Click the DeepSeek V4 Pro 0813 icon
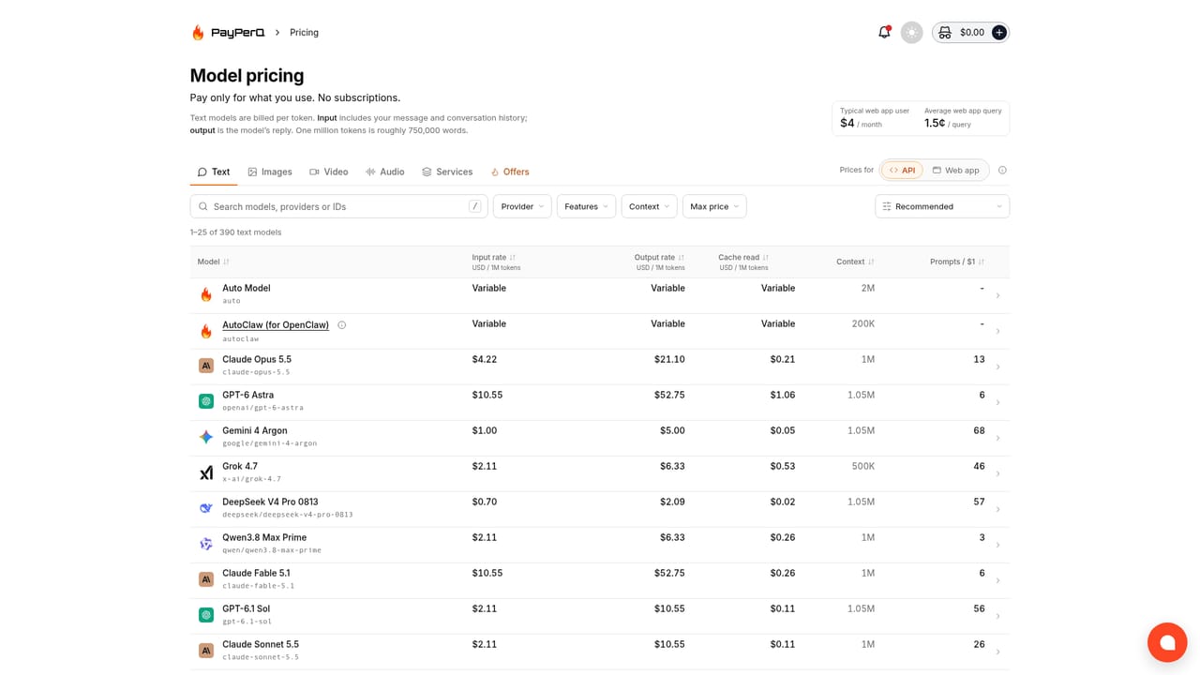This screenshot has width=1200, height=675. 206,508
